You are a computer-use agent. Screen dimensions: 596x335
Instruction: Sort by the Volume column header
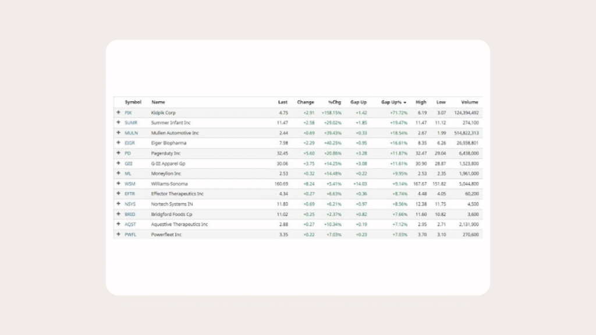click(469, 102)
